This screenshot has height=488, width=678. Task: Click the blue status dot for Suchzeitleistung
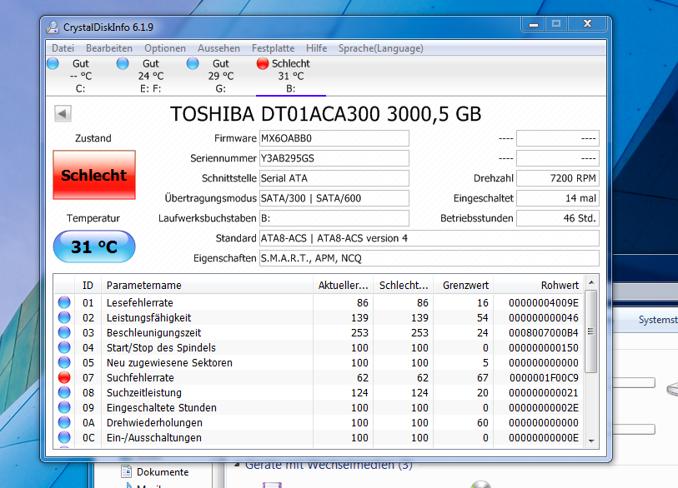coord(64,392)
